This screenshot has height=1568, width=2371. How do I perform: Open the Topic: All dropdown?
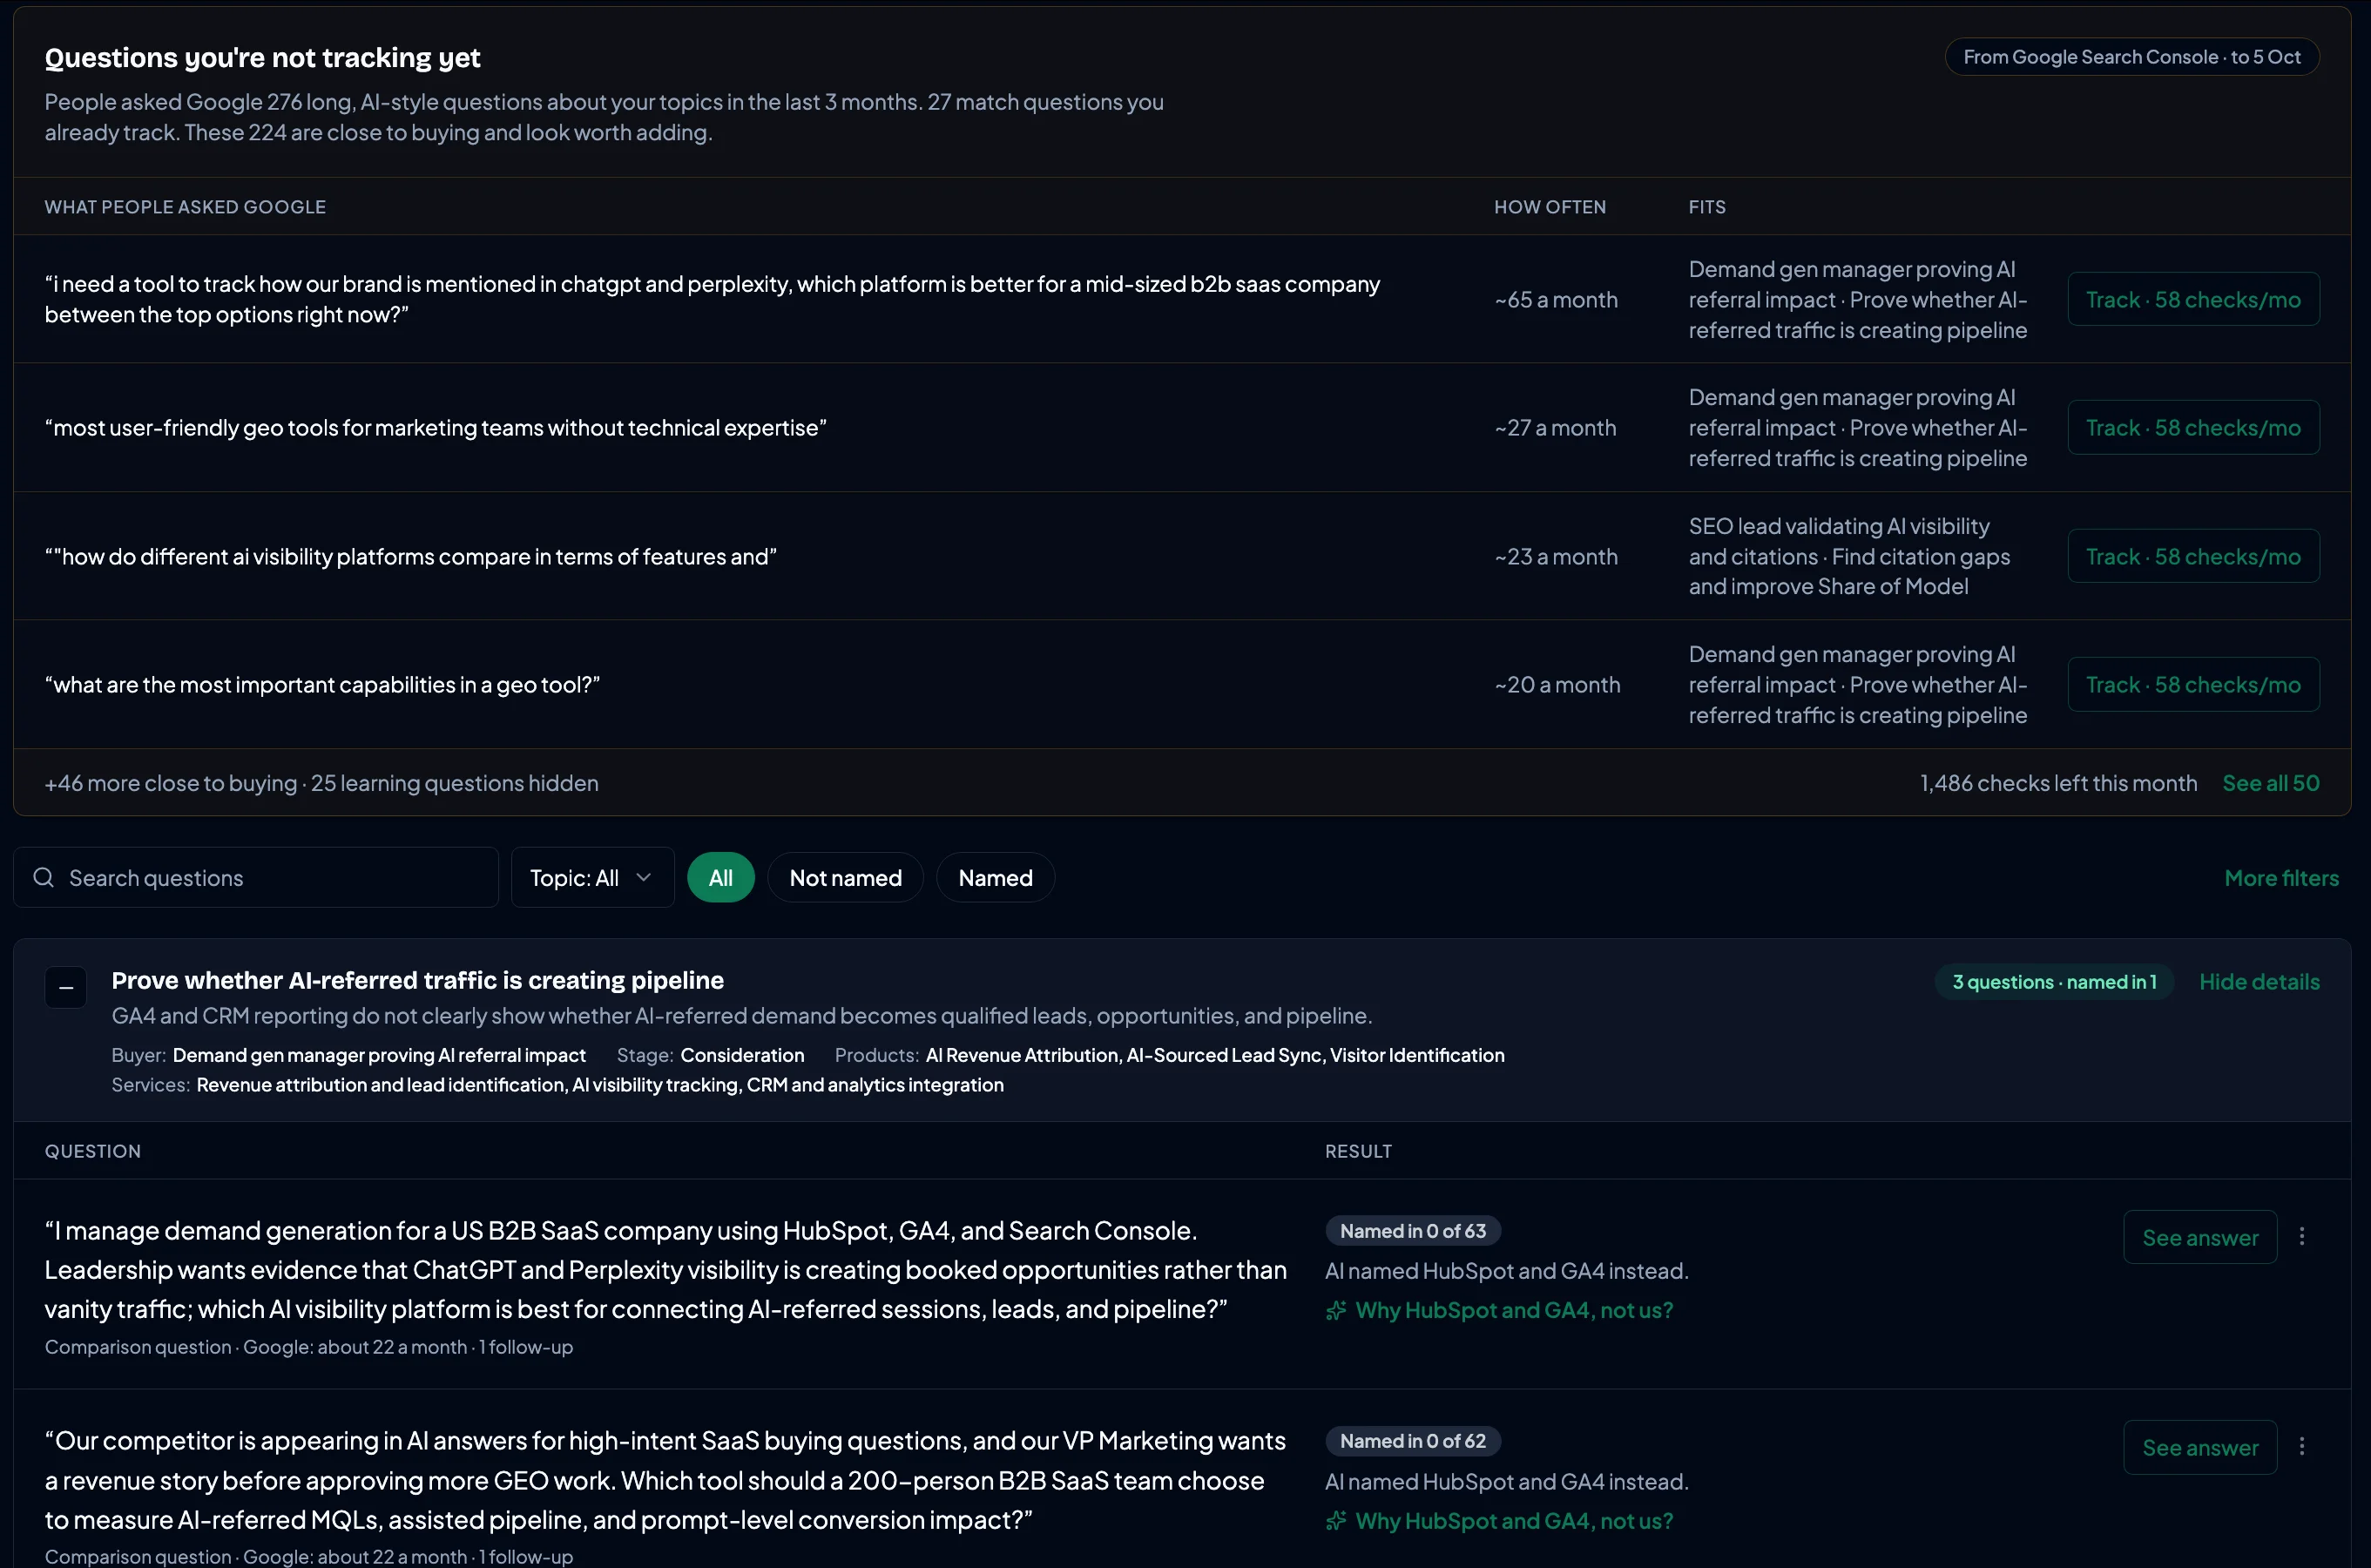point(592,877)
